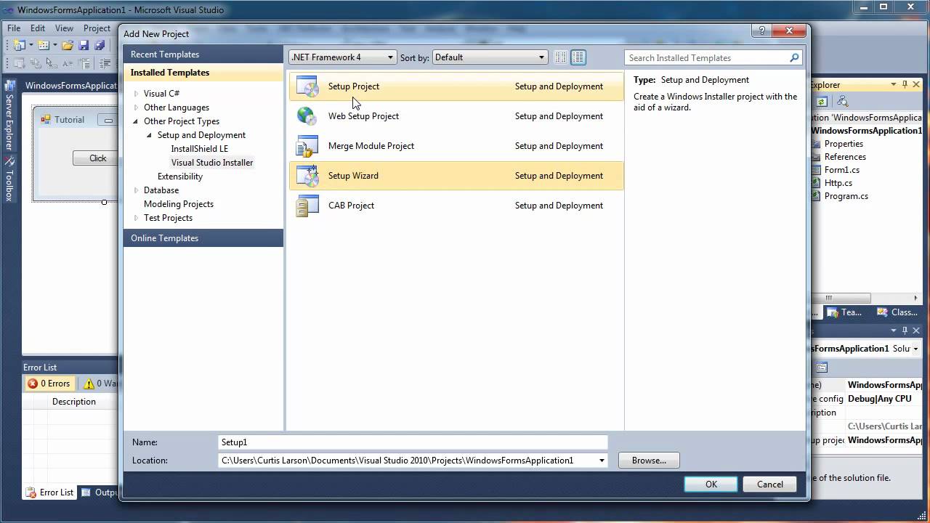
Task: Switch to the Error List tab
Action: (x=49, y=492)
